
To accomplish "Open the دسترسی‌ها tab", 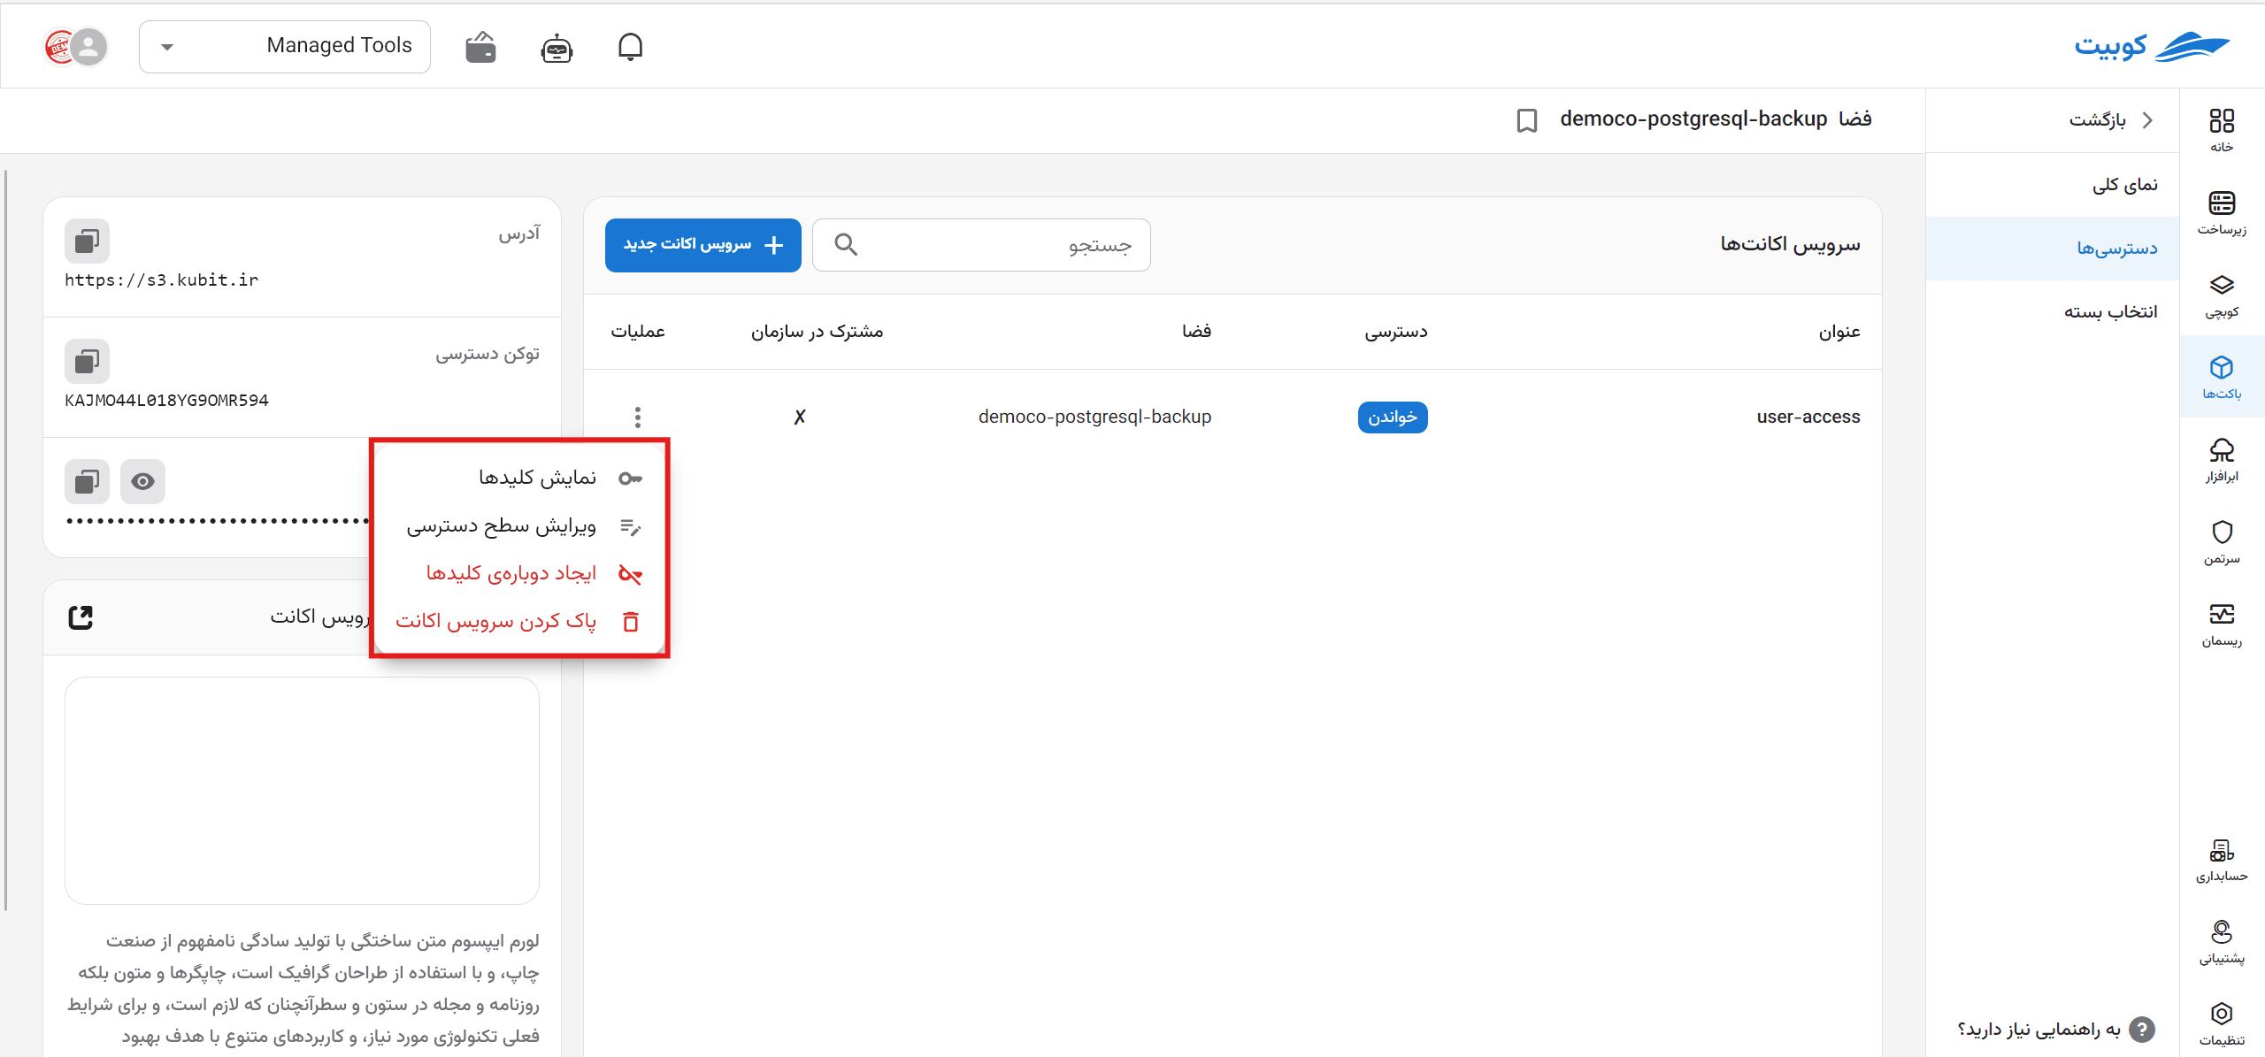I will 2053,249.
